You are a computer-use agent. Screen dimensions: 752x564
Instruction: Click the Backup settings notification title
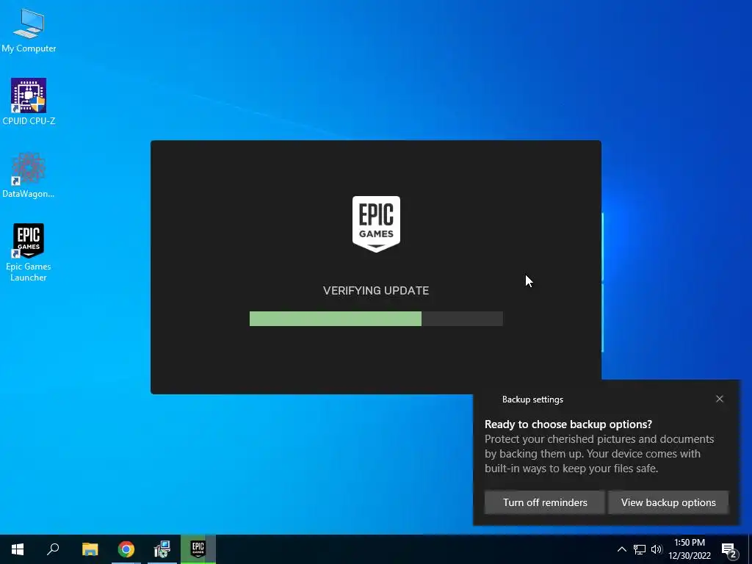532,399
